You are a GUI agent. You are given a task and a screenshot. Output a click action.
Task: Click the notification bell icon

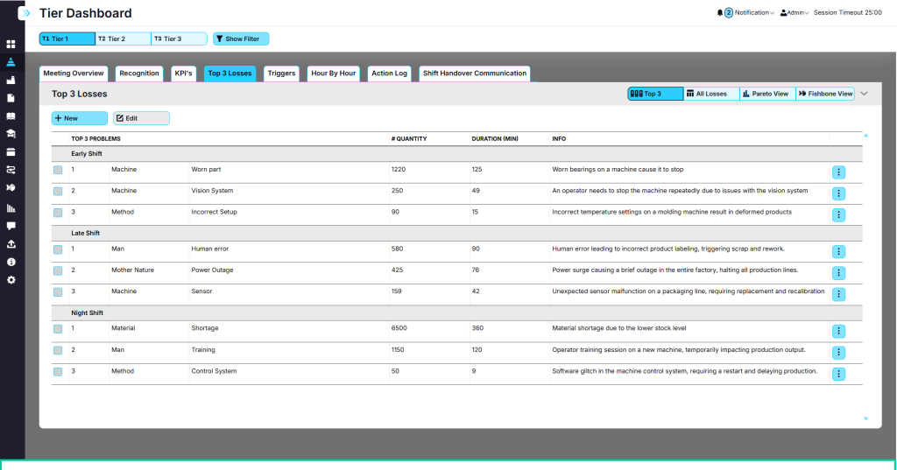720,12
